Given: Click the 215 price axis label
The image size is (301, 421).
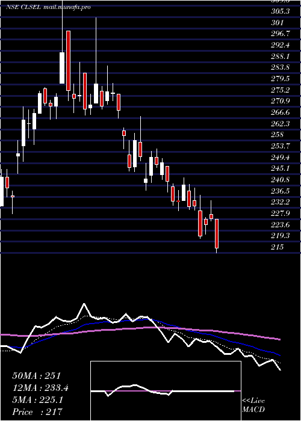Looking at the screenshot, I should (278, 247).
